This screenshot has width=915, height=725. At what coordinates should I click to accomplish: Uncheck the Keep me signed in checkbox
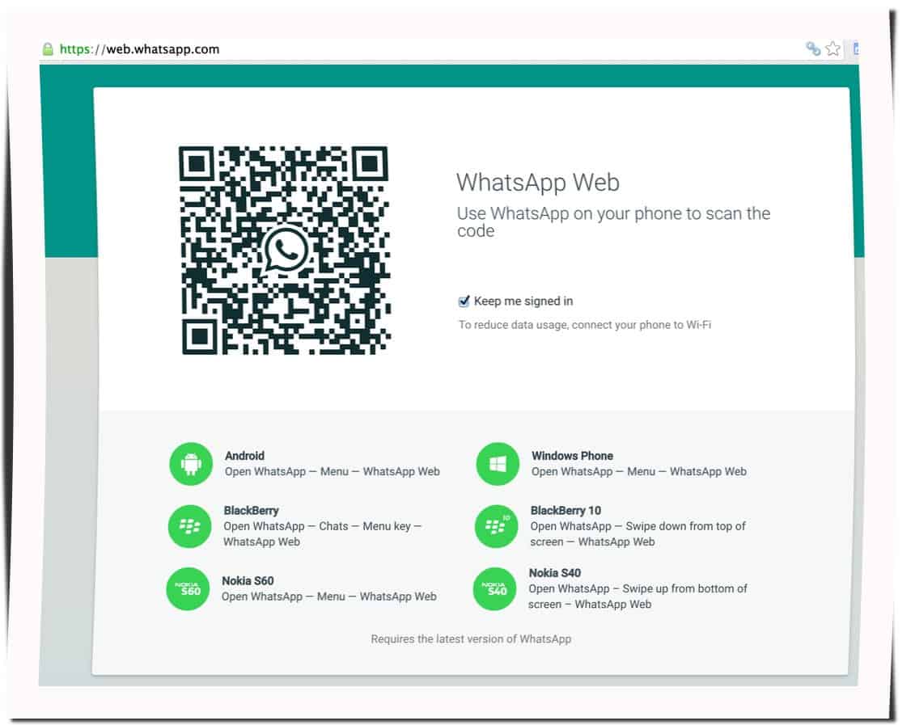(464, 301)
